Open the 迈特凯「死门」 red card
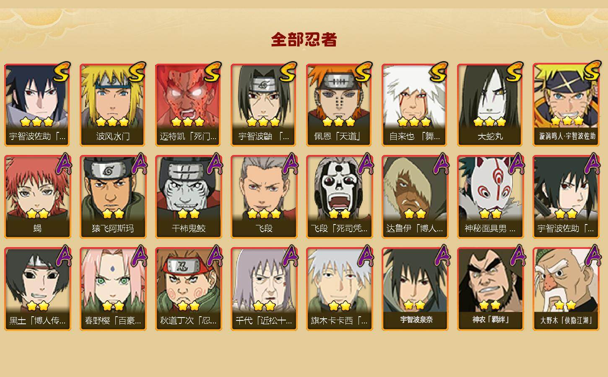Screen dimensions: 608x377 tap(188, 105)
